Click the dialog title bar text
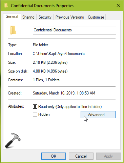Image resolution: width=124 pixels, height=163 pixels. 42,6
